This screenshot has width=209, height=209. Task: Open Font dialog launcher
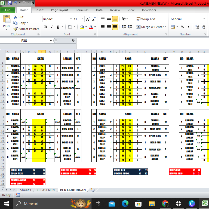coord(96,35)
